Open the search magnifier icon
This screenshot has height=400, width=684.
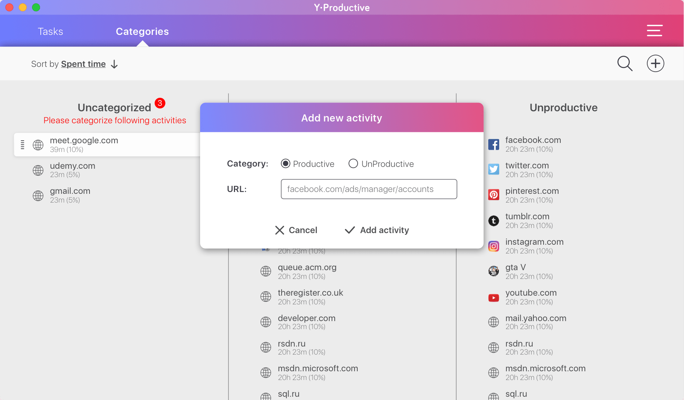click(625, 64)
